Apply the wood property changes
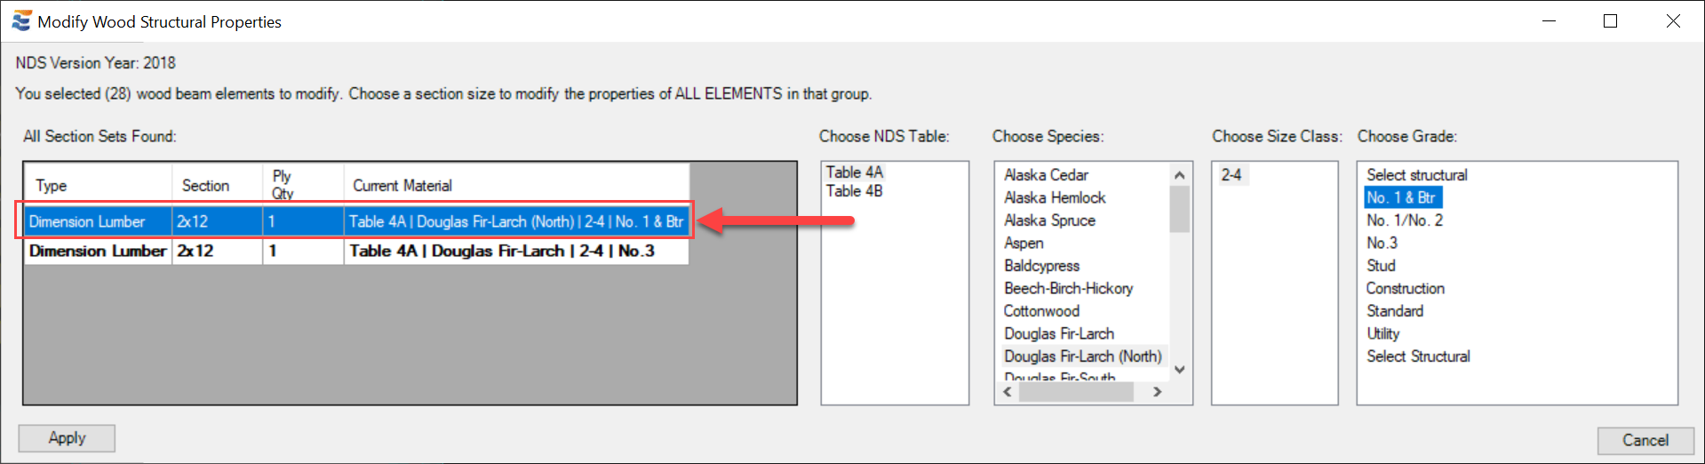 (x=67, y=438)
